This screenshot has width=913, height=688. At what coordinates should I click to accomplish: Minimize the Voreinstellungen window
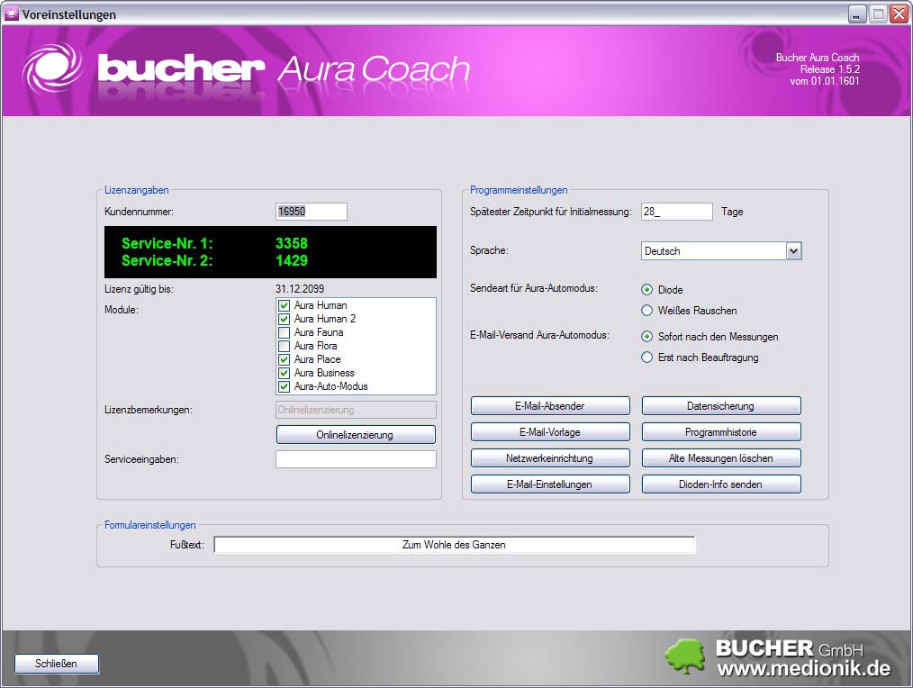pos(856,14)
